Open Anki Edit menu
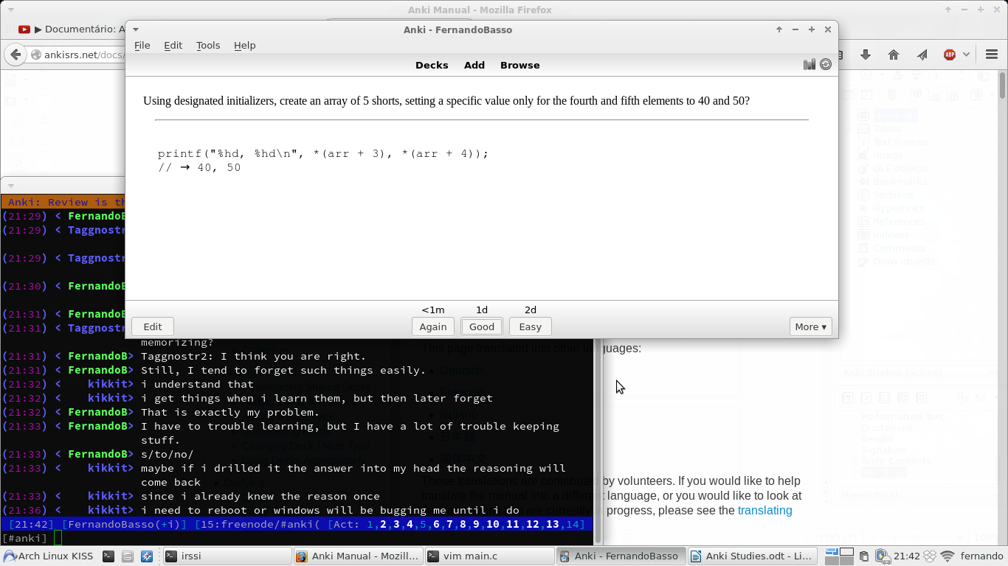This screenshot has width=1008, height=566. 173,45
